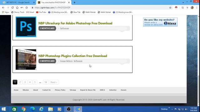200x112 pixels.
Task: Open the About footer link
Action: tap(35, 90)
